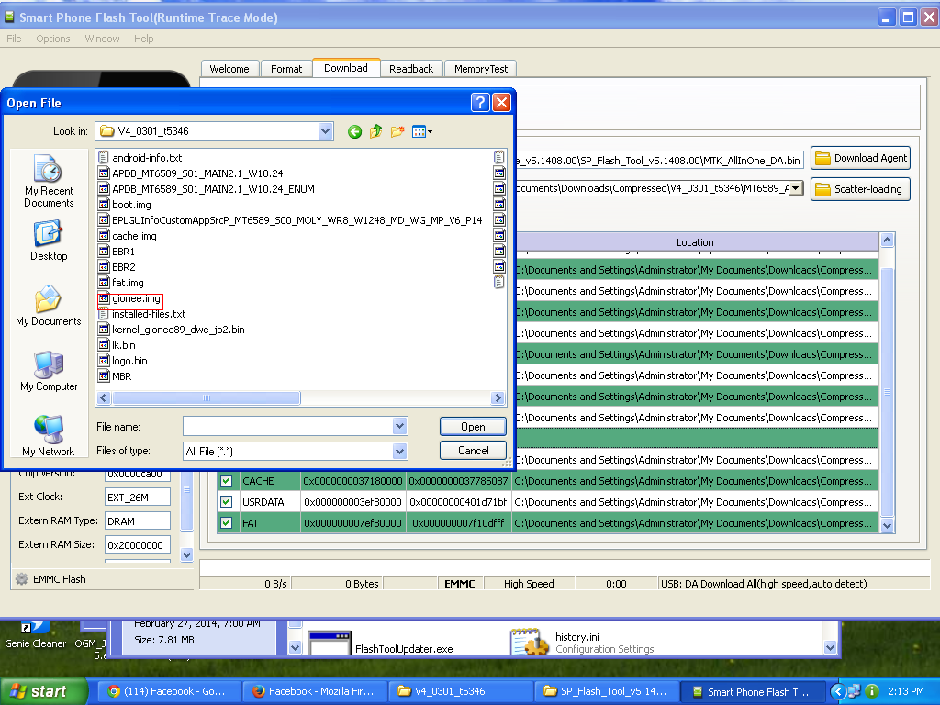
Task: Switch to the Readback tab
Action: (410, 69)
